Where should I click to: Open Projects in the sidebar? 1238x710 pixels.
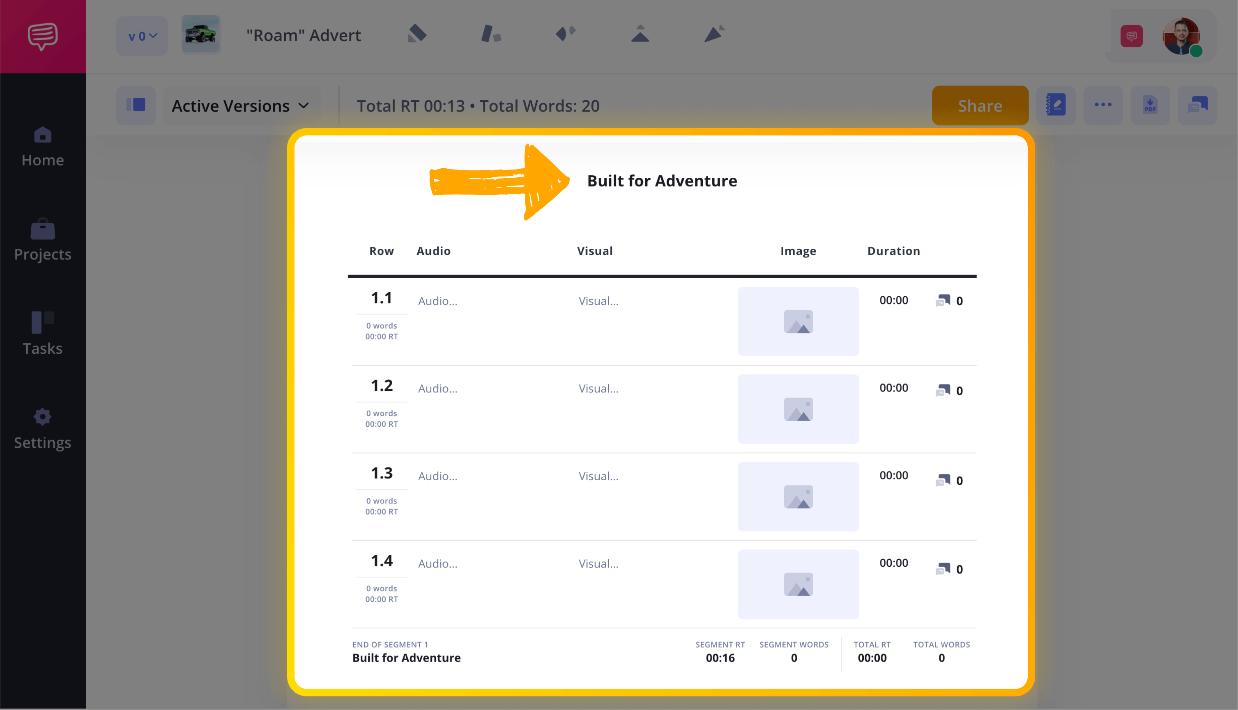coord(43,241)
